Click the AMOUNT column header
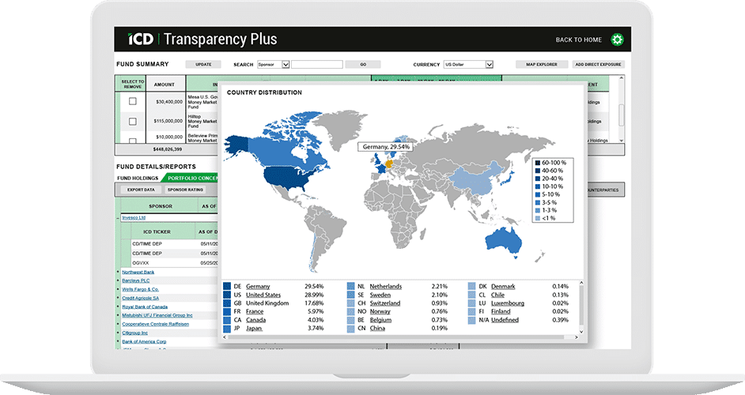745x395 pixels. [x=165, y=85]
